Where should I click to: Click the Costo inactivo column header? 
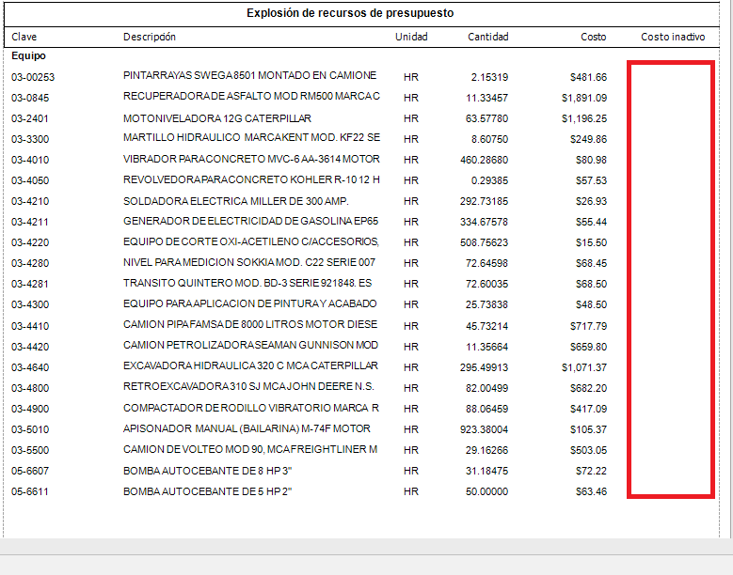672,37
